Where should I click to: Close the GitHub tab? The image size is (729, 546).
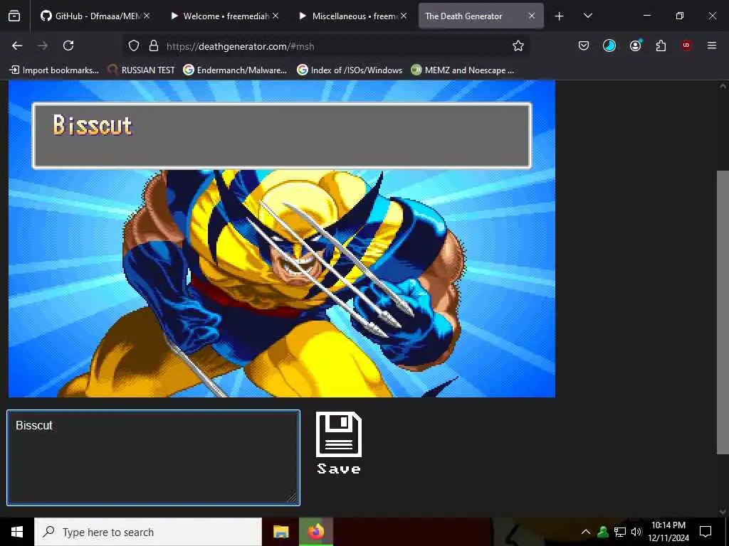click(147, 16)
